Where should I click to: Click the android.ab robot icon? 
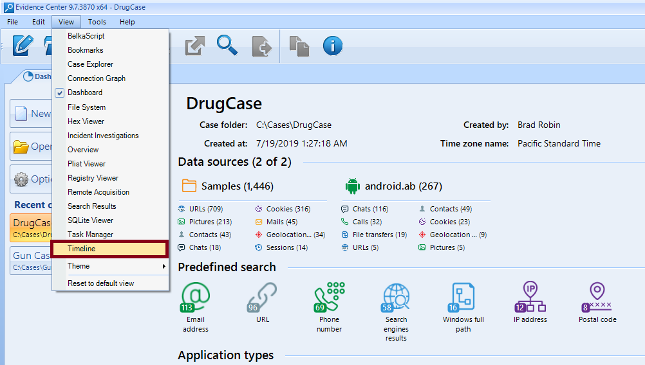coord(353,186)
